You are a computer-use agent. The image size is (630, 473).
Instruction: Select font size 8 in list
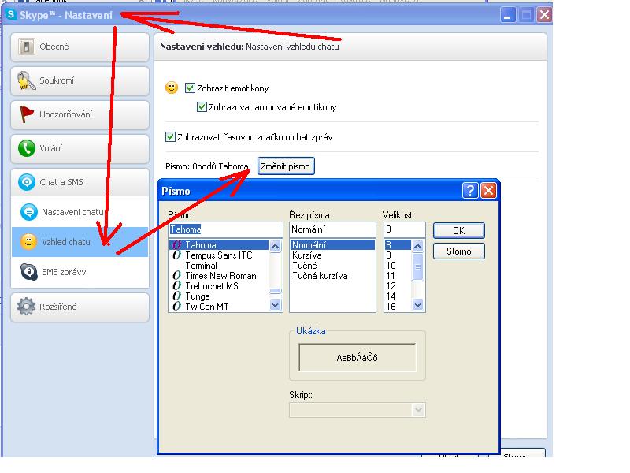point(398,244)
